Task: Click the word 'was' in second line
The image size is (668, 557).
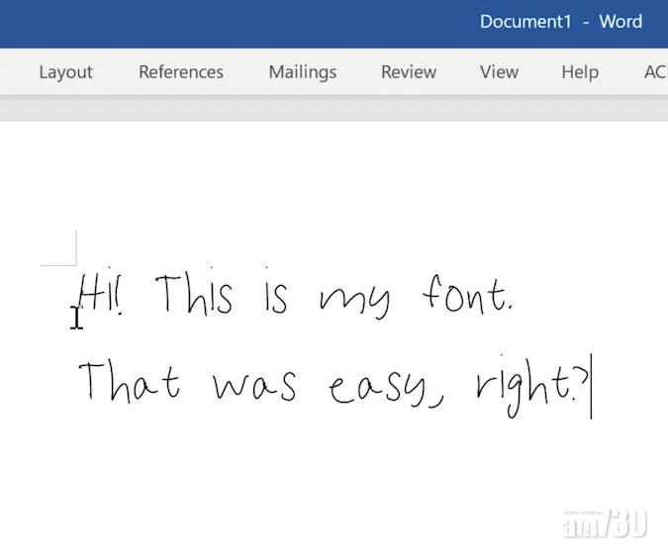Action: [254, 384]
